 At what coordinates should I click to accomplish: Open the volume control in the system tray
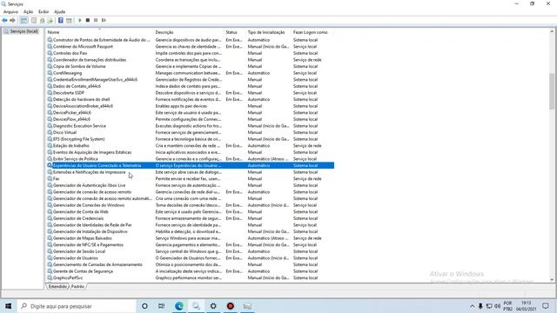[x=497, y=306]
